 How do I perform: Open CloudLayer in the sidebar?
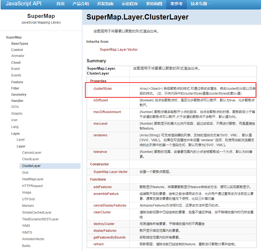[x=30, y=159]
